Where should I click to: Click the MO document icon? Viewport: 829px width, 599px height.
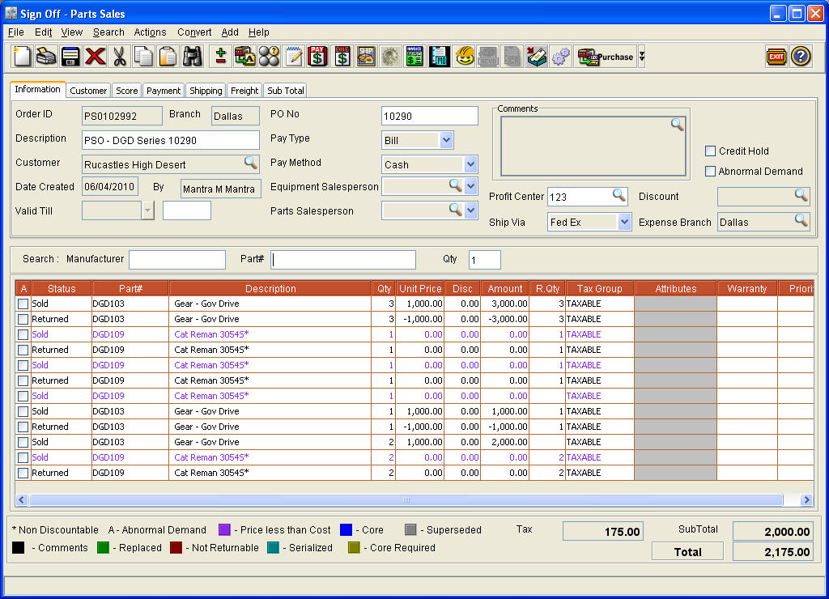[439, 56]
